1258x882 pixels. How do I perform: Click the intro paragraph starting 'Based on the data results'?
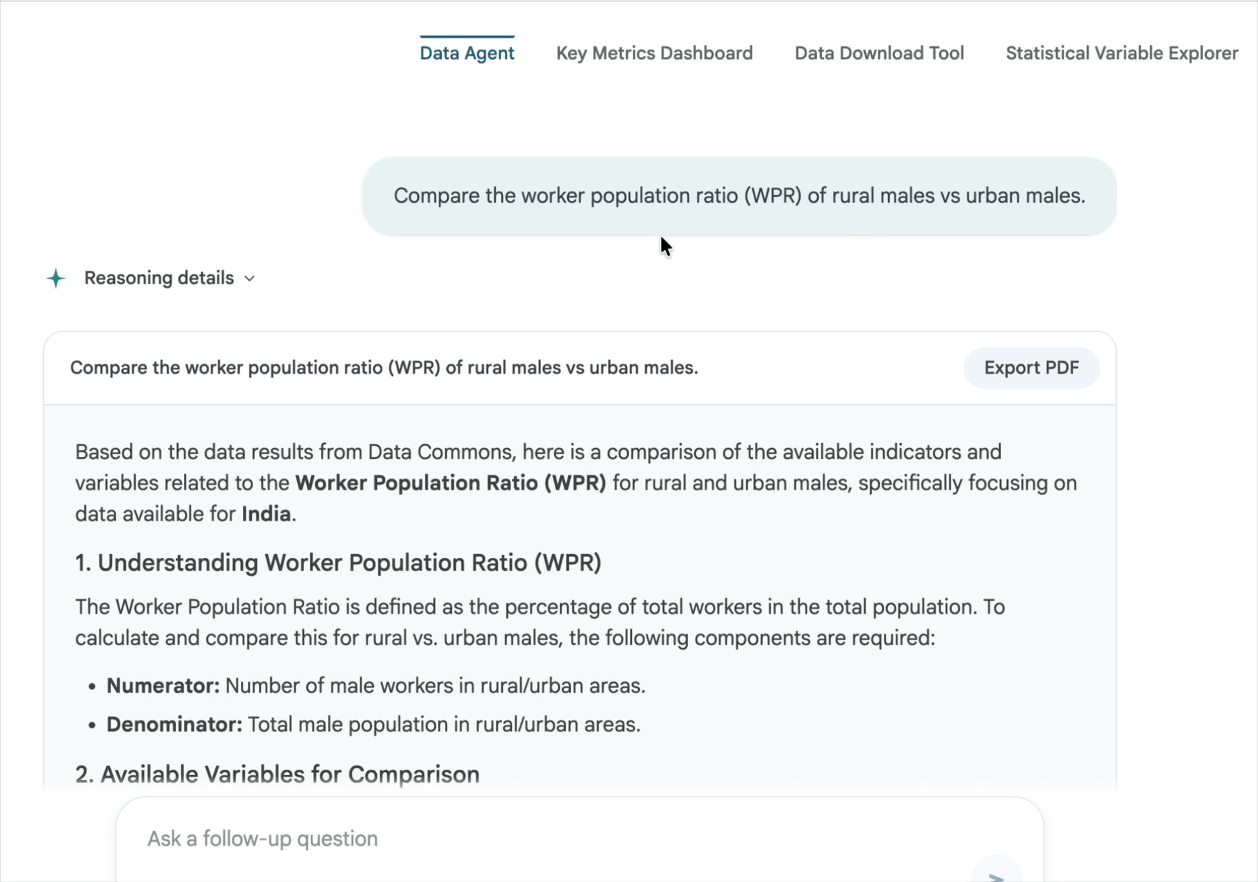coord(576,483)
